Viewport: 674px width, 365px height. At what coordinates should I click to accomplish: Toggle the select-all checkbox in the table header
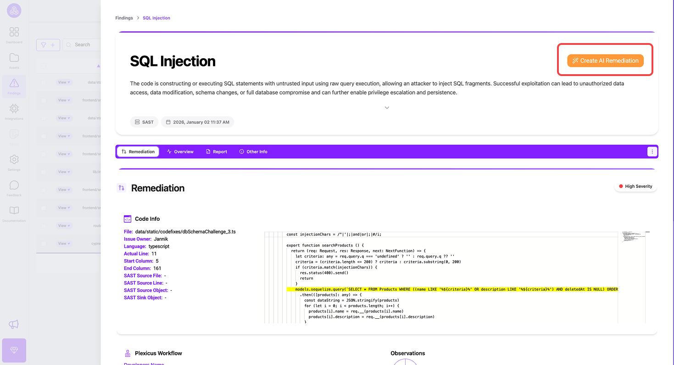(x=44, y=66)
